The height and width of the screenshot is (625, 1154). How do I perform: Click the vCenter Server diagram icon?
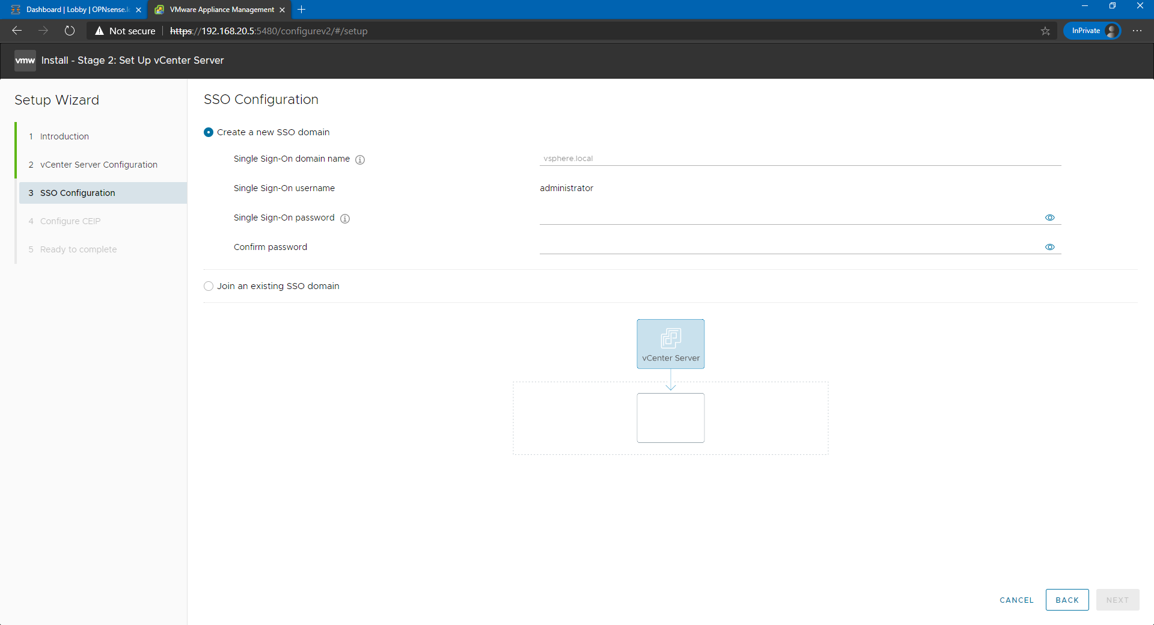[671, 344]
